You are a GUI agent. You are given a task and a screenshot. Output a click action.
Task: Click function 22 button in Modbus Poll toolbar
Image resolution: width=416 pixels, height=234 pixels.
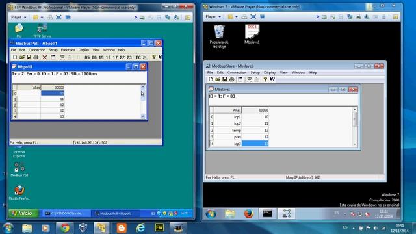(122, 57)
